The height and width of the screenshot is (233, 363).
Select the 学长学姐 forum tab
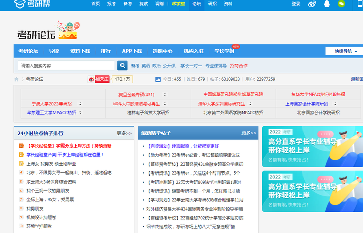click(224, 51)
